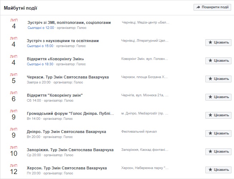Open event Херсон. Тур Змін Святослава Вакарчука
Viewport: 234px width, 179px height.
[67, 168]
